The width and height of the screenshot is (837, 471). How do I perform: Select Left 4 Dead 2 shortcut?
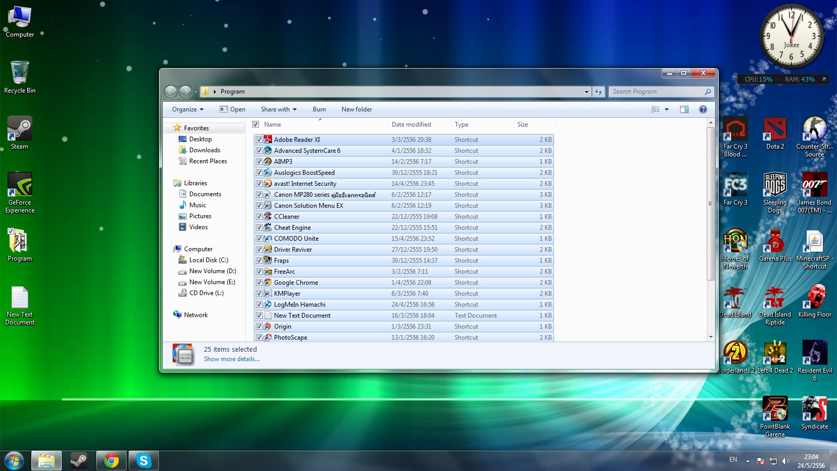coord(775,357)
